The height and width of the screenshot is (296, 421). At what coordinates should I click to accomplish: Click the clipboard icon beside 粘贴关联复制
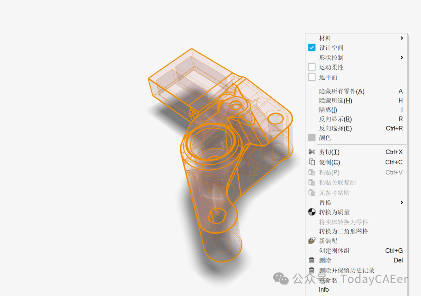coord(311,183)
